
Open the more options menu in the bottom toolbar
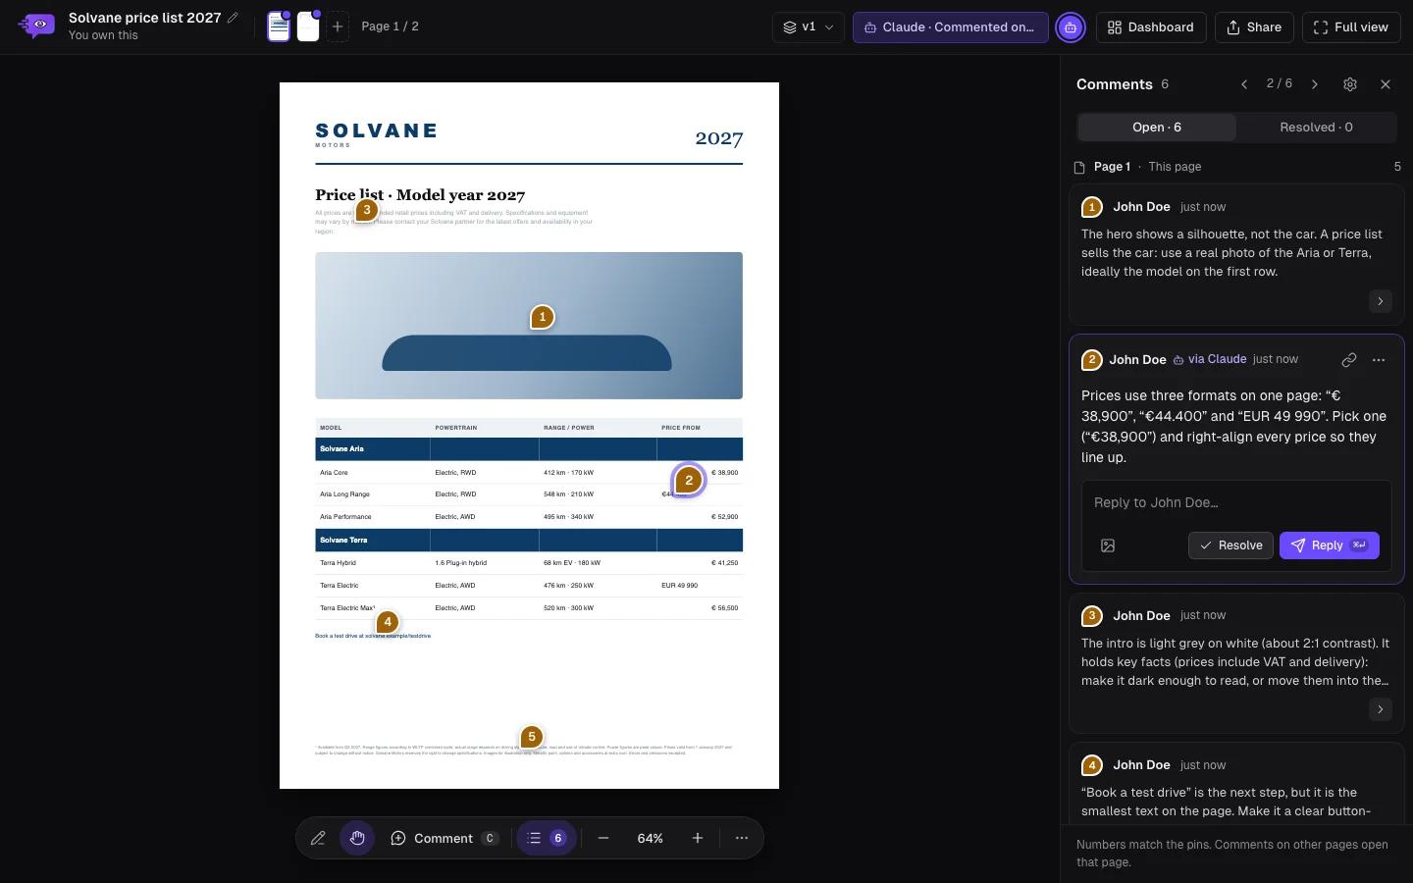coord(742,838)
